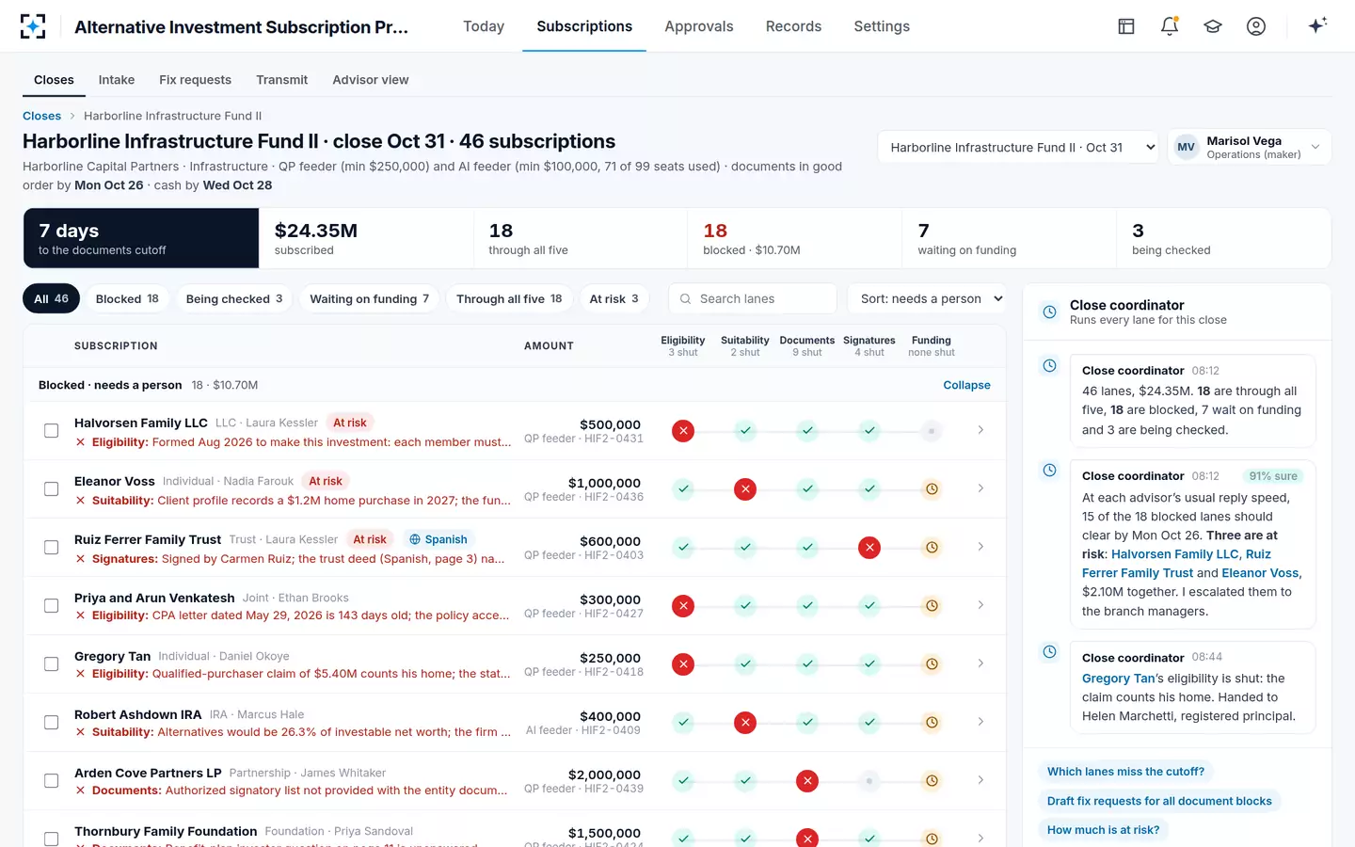Expand the Arden Cove Partners LP row chevron
Image resolution: width=1355 pixels, height=847 pixels.
point(980,780)
